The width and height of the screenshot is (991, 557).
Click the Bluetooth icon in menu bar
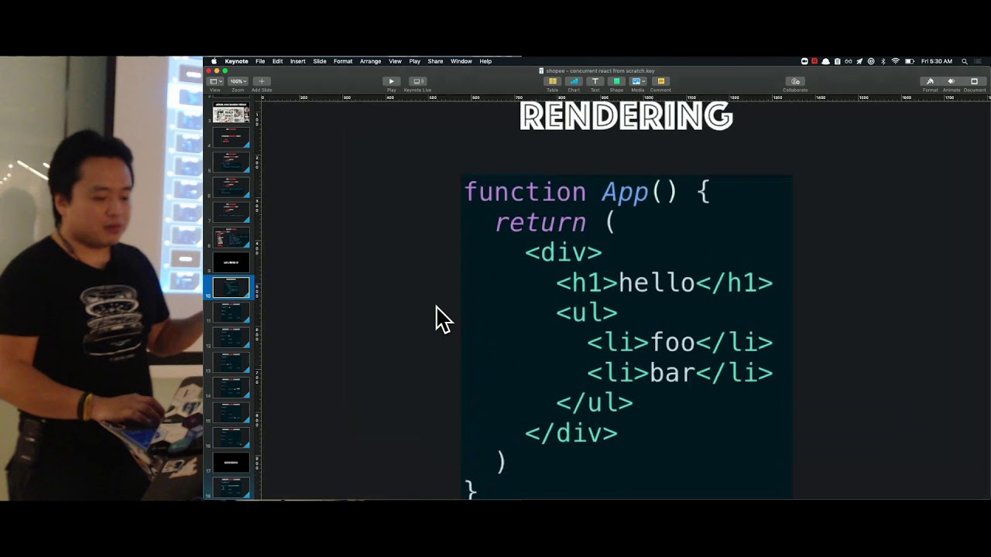pos(883,61)
